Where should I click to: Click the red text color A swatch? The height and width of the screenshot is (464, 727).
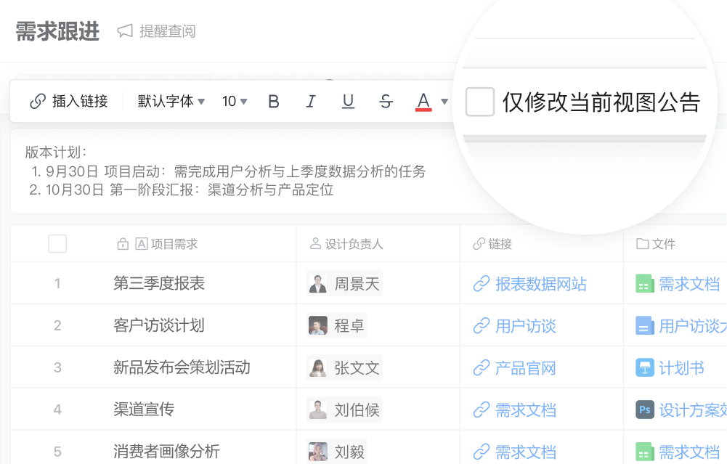[x=423, y=102]
